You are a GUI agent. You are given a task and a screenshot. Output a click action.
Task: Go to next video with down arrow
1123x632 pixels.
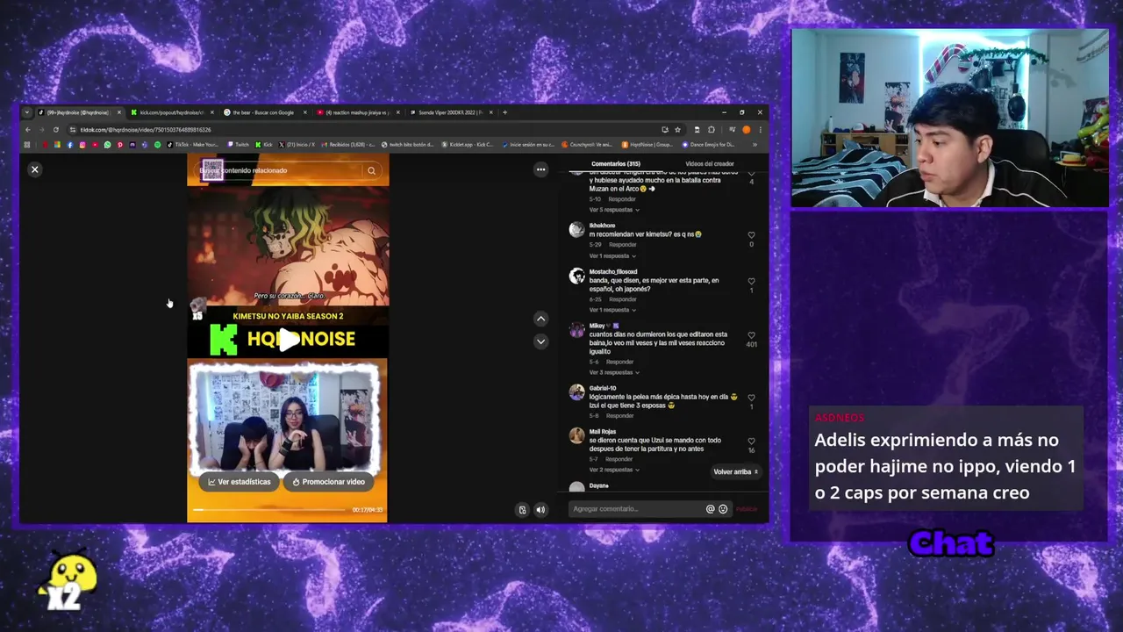pyautogui.click(x=540, y=341)
